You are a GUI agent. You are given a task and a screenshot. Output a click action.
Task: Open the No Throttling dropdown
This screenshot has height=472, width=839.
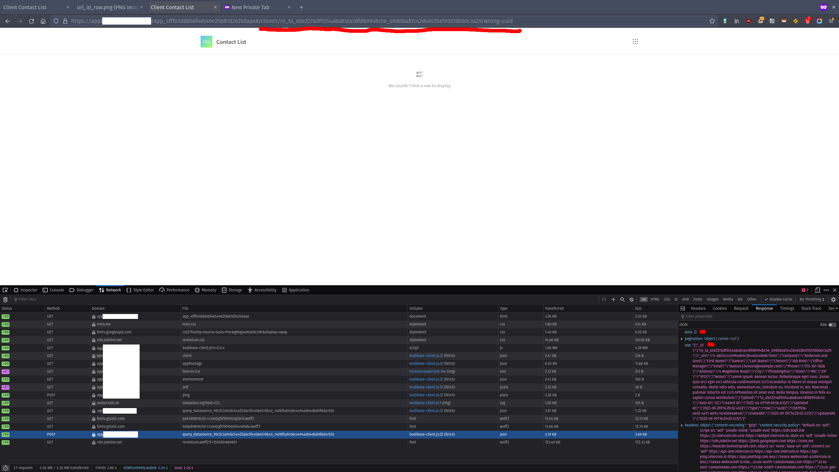coord(811,299)
